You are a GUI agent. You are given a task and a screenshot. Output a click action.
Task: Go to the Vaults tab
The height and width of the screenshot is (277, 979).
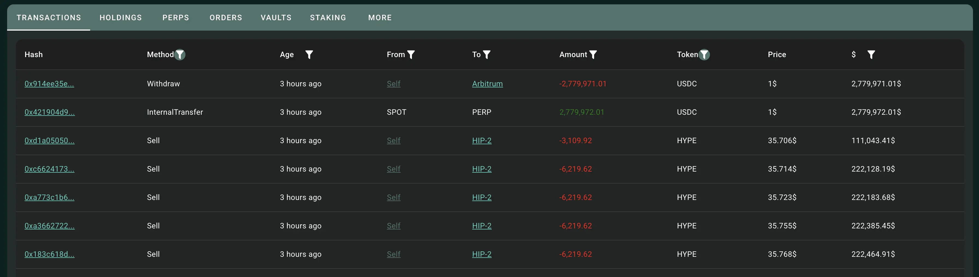(x=276, y=17)
